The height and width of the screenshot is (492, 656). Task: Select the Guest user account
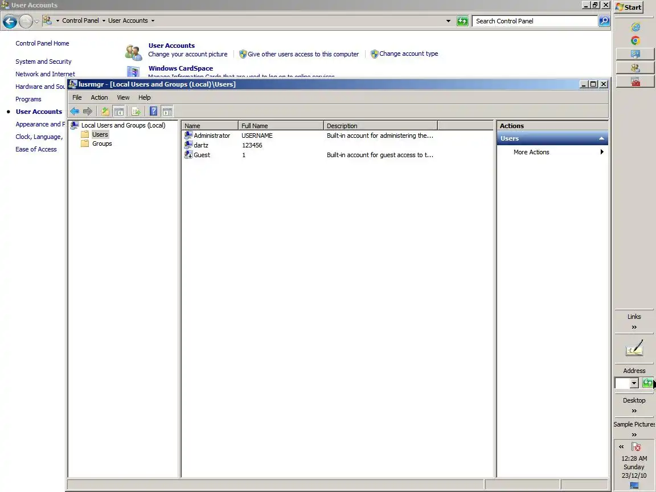coord(202,155)
